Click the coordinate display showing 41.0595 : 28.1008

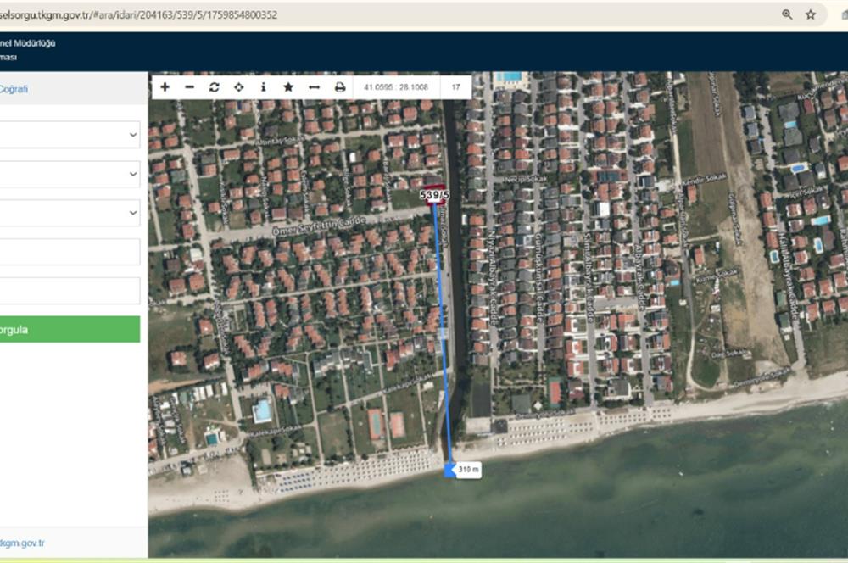click(x=398, y=86)
